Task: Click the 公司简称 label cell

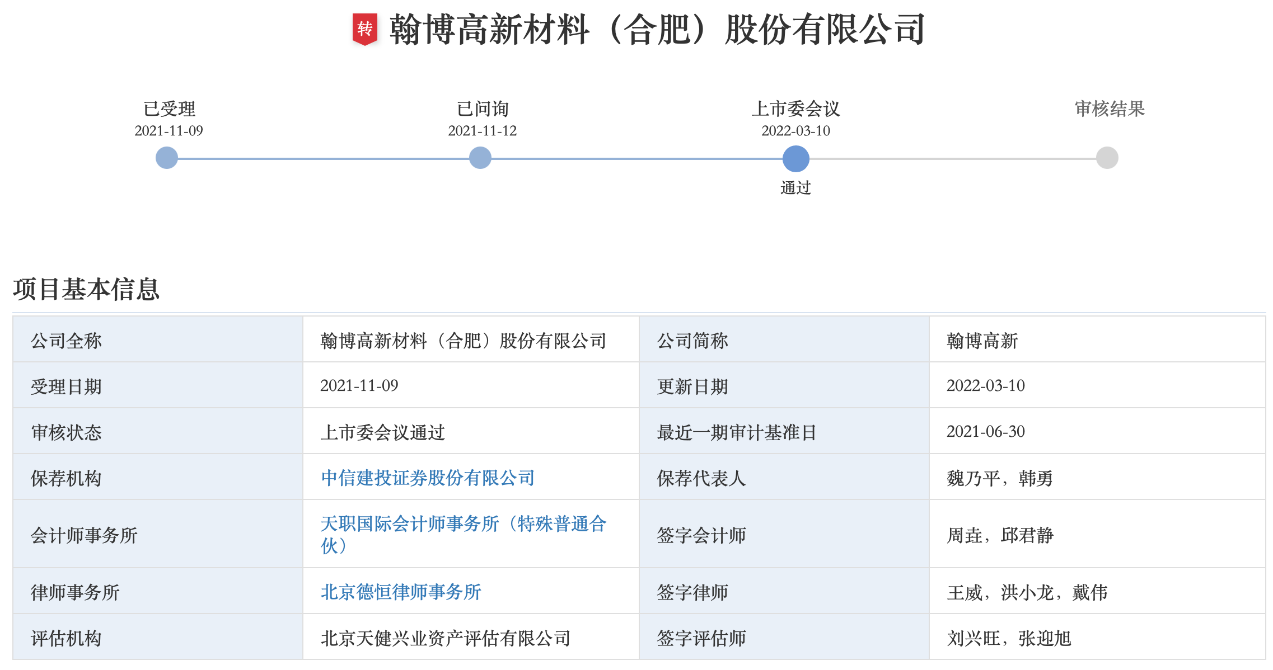Action: pos(784,339)
